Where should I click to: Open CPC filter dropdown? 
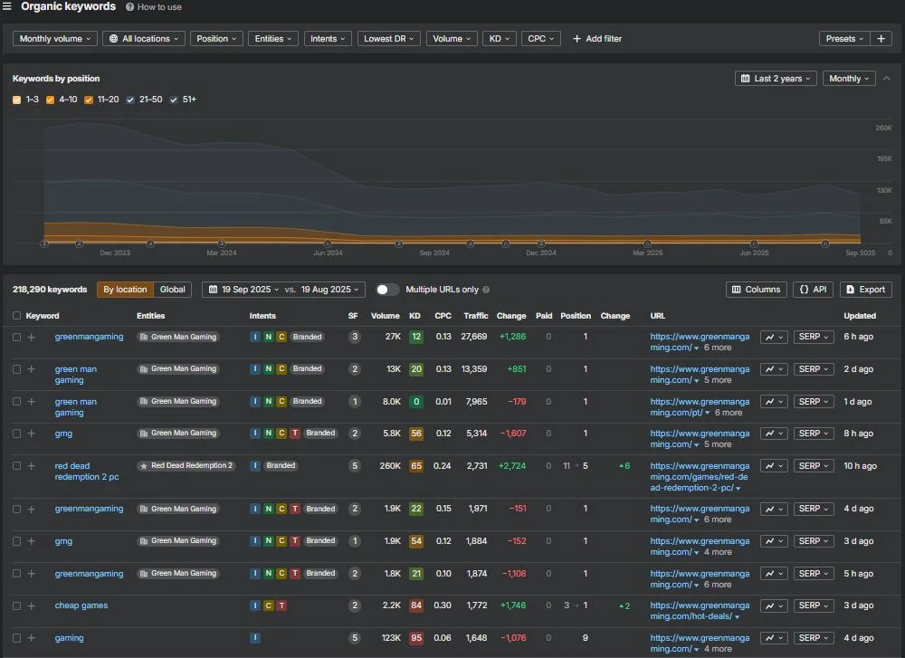click(541, 39)
